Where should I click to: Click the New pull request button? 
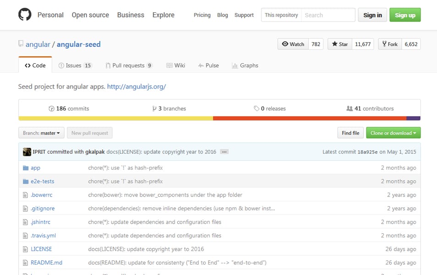pos(90,133)
